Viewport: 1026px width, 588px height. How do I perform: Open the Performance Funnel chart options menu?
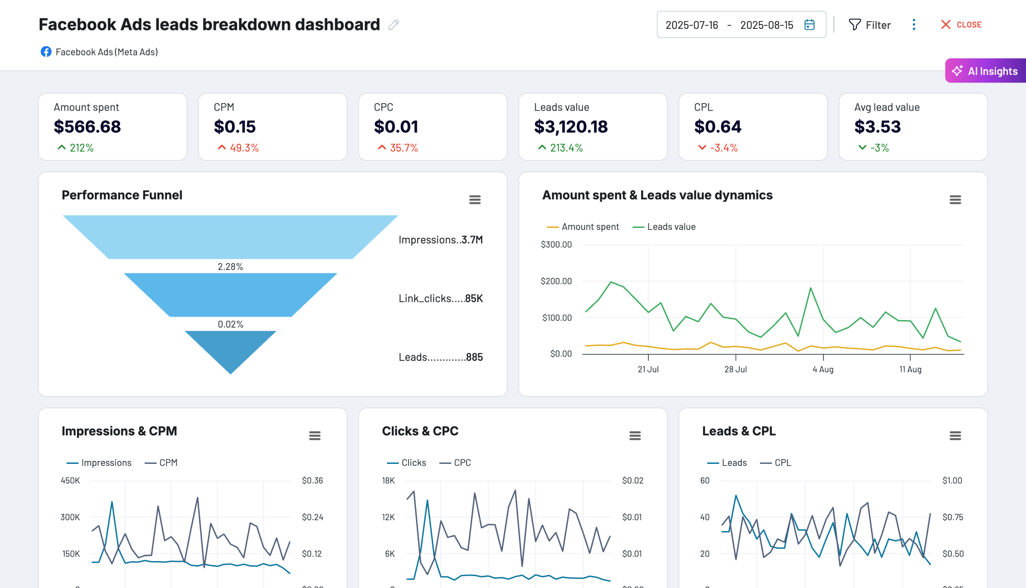click(475, 199)
